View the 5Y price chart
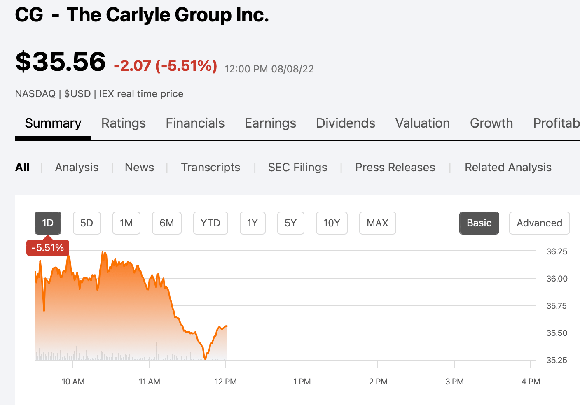Viewport: 580px width, 405px height. point(290,223)
